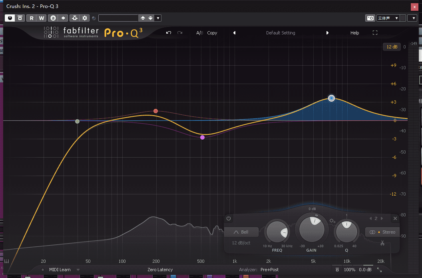Open the Analyzer Pre+Post settings

pos(269,270)
